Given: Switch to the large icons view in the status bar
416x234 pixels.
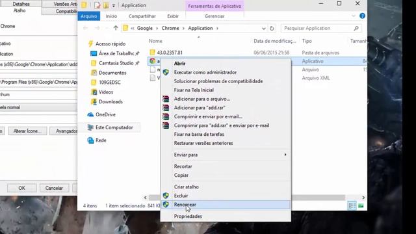Looking at the screenshot, I should pos(361,205).
